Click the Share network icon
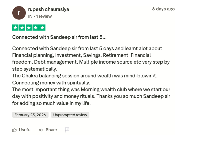 coord(41,130)
